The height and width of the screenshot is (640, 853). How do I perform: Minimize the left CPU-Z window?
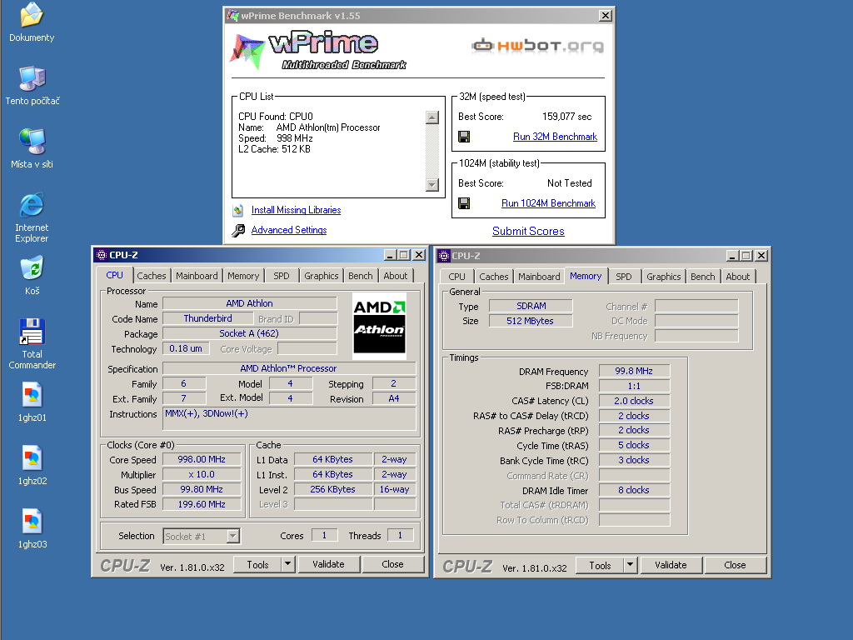[390, 255]
